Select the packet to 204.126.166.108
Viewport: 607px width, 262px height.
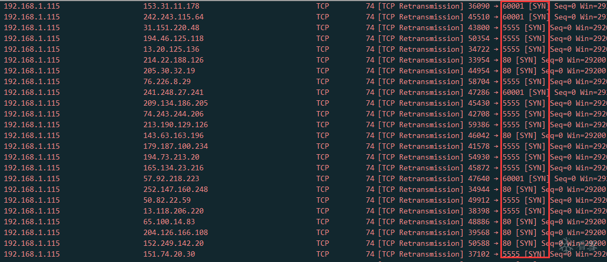[x=176, y=232]
